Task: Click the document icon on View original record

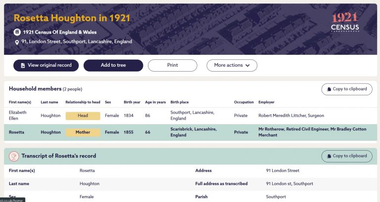Action: pyautogui.click(x=23, y=65)
